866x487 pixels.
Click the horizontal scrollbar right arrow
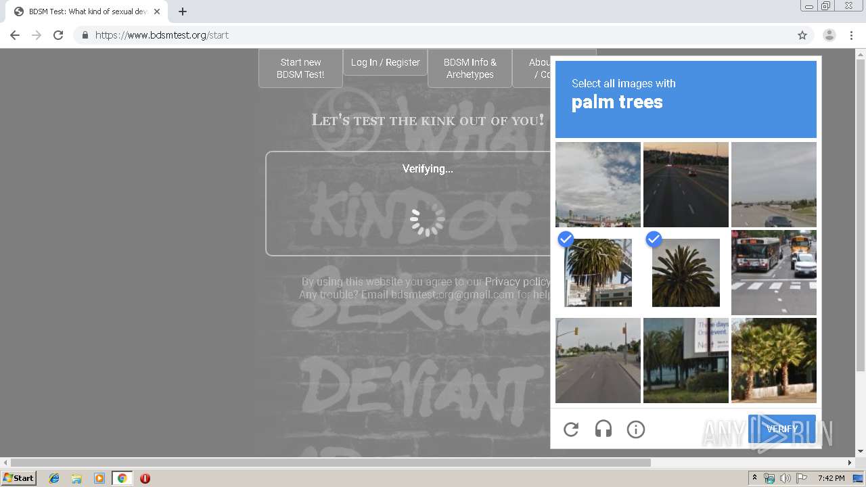point(850,463)
